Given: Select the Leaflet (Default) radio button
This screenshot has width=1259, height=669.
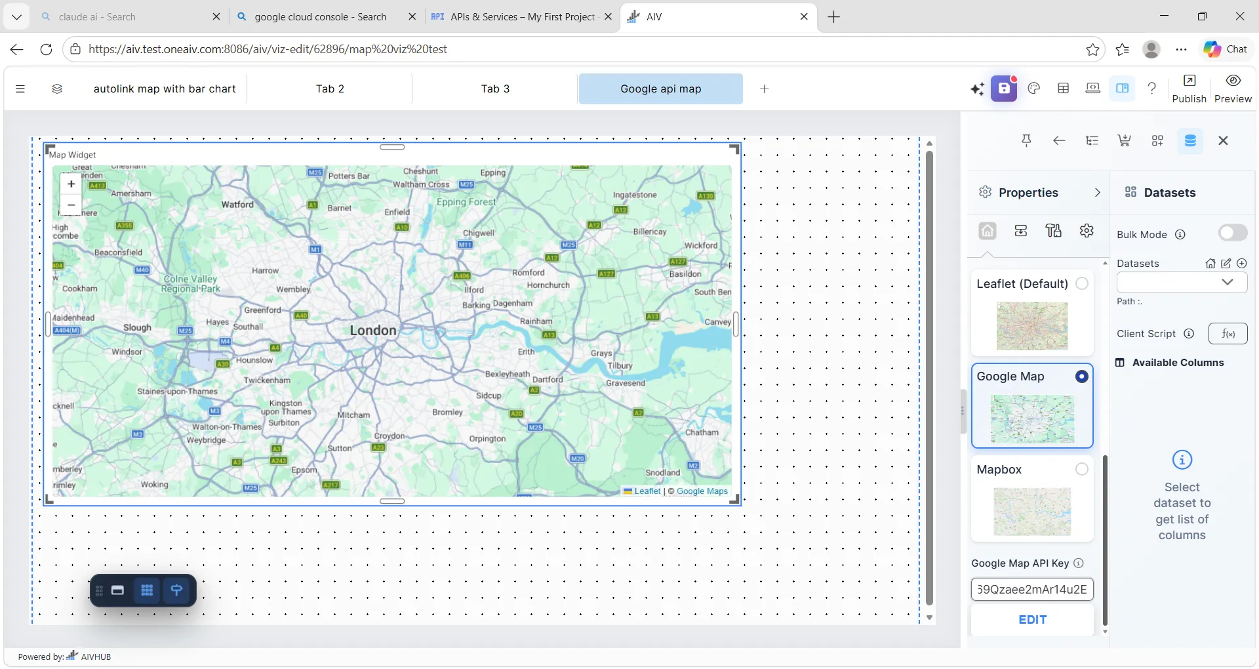Looking at the screenshot, I should pos(1082,283).
